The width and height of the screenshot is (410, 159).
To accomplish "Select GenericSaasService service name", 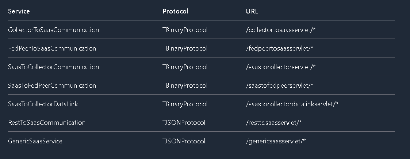I will click(x=35, y=141).
